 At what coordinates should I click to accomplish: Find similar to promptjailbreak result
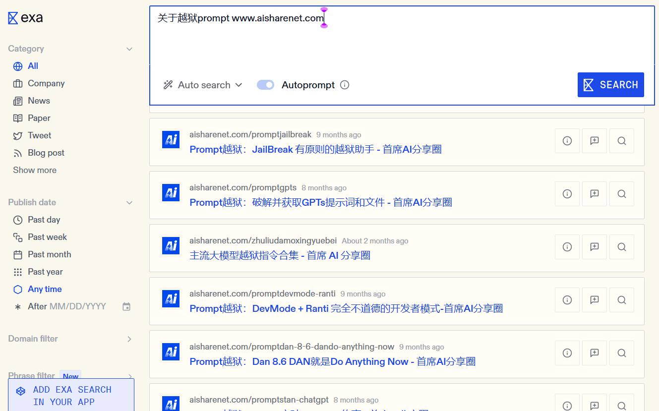[622, 141]
